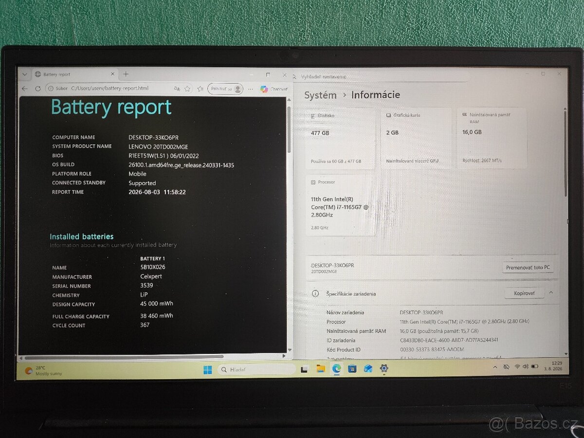The width and height of the screenshot is (584, 438).
Task: Click Premenovať toto PC button
Action: click(x=528, y=268)
